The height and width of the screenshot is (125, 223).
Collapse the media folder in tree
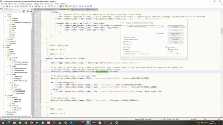click(x=4, y=45)
